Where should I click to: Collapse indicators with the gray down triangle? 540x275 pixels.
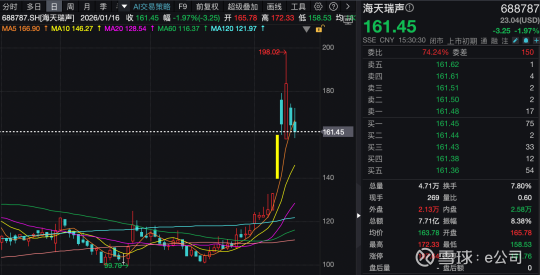click(307, 29)
